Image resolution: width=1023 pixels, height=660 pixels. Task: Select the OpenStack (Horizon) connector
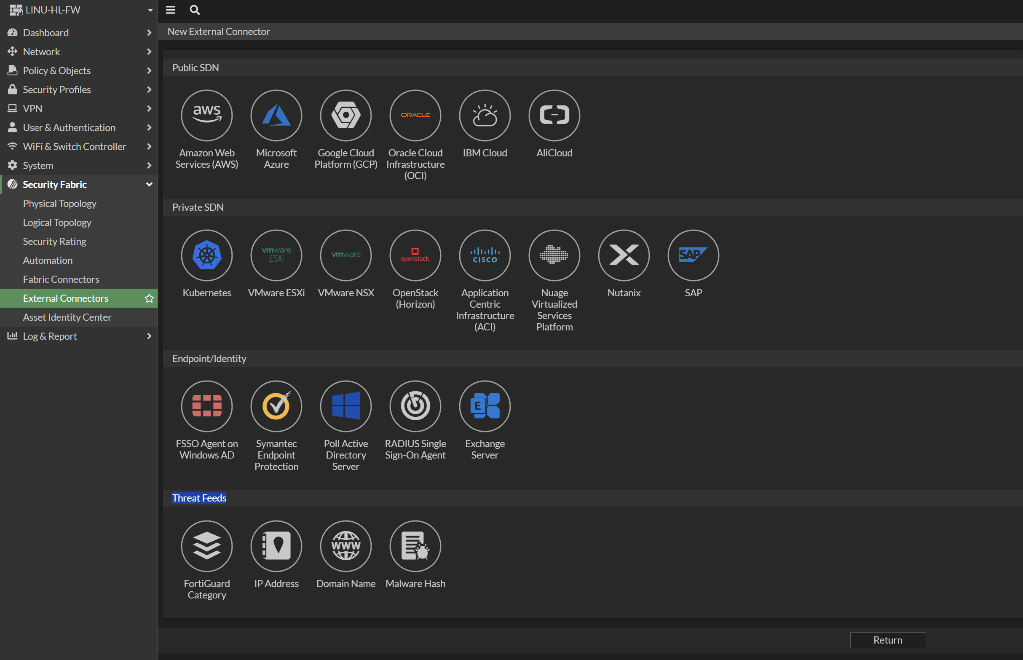415,255
